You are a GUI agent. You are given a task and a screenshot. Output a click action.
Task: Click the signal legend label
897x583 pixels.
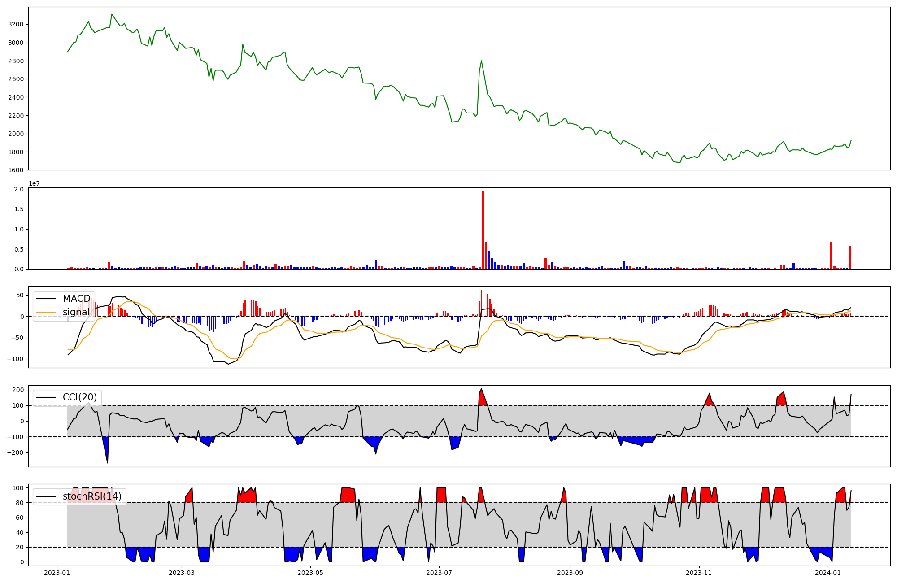pyautogui.click(x=76, y=312)
